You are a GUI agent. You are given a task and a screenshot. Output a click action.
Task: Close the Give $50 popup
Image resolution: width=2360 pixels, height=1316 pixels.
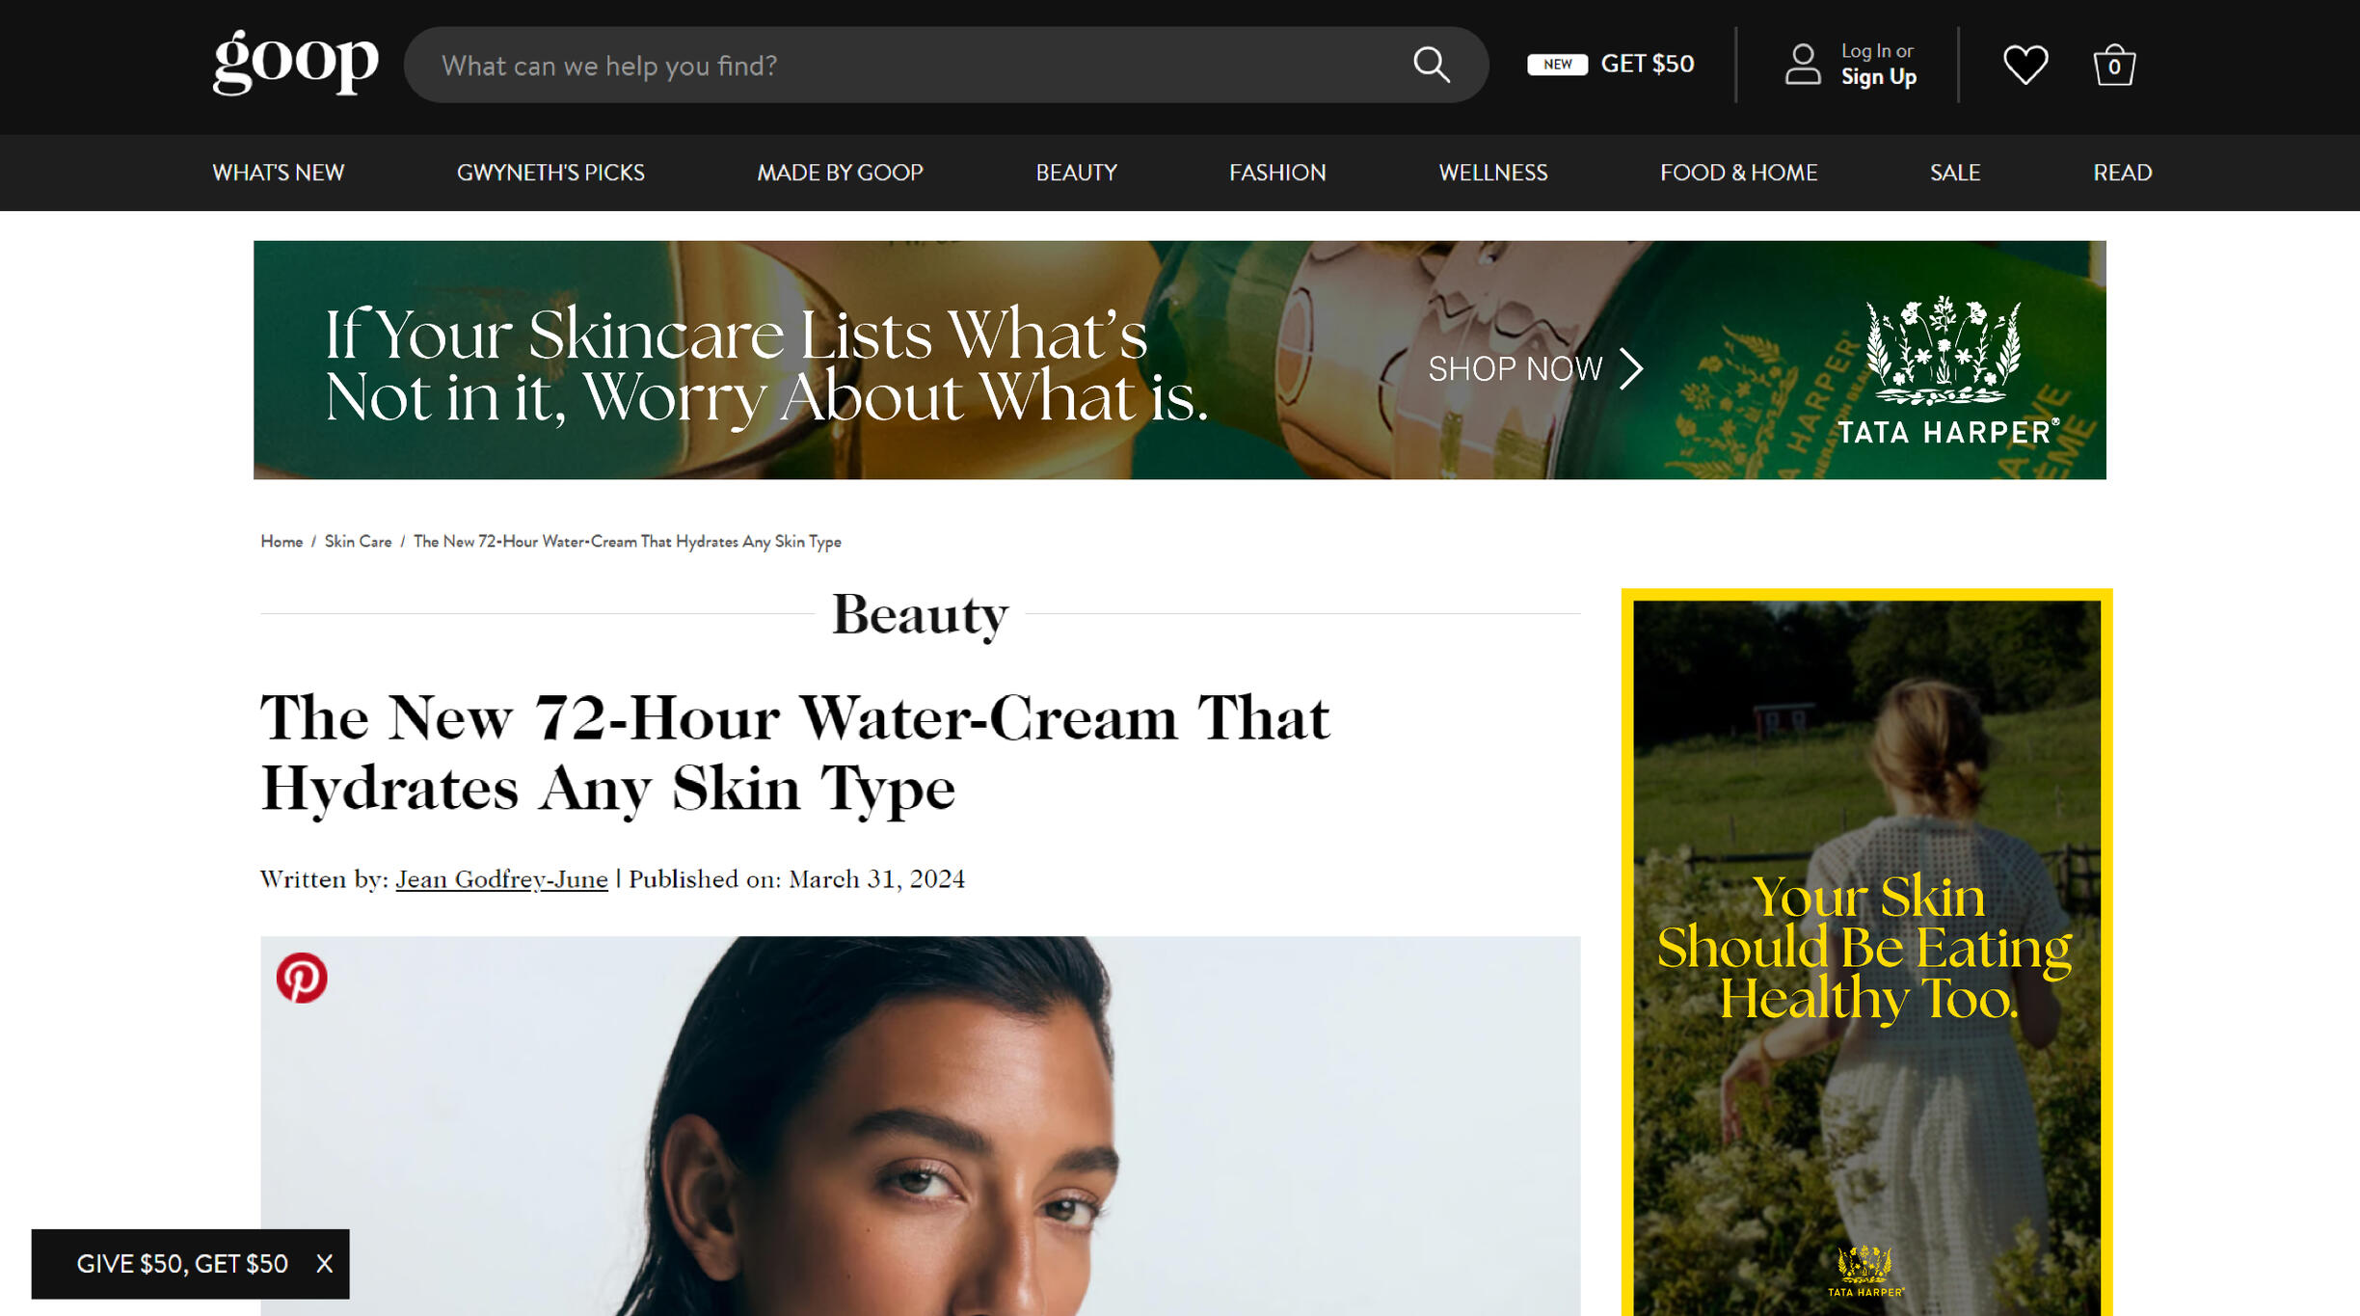[x=325, y=1263]
